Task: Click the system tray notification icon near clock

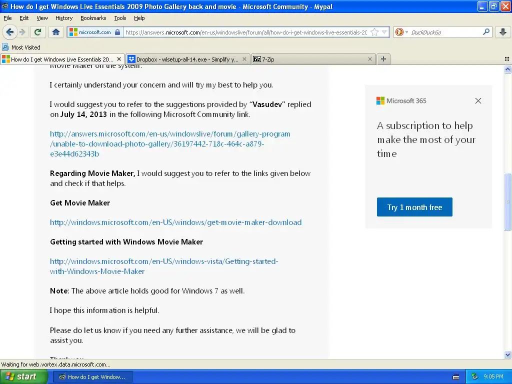Action: 474,377
